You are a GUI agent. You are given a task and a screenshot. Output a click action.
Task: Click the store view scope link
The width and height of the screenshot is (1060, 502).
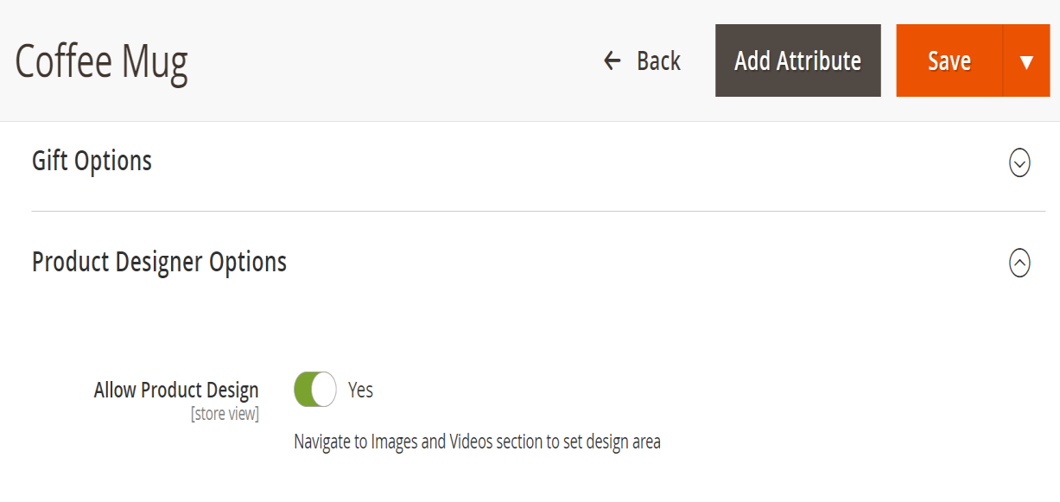tap(226, 413)
